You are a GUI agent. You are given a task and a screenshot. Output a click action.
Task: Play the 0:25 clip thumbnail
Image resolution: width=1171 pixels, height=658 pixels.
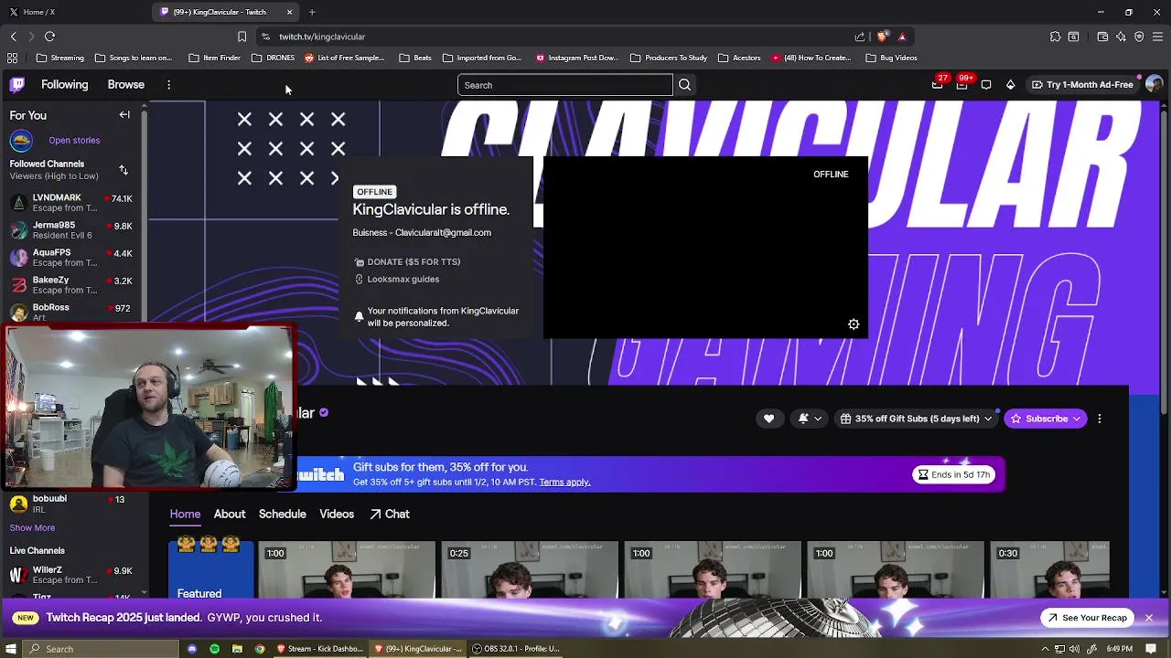[530, 570]
